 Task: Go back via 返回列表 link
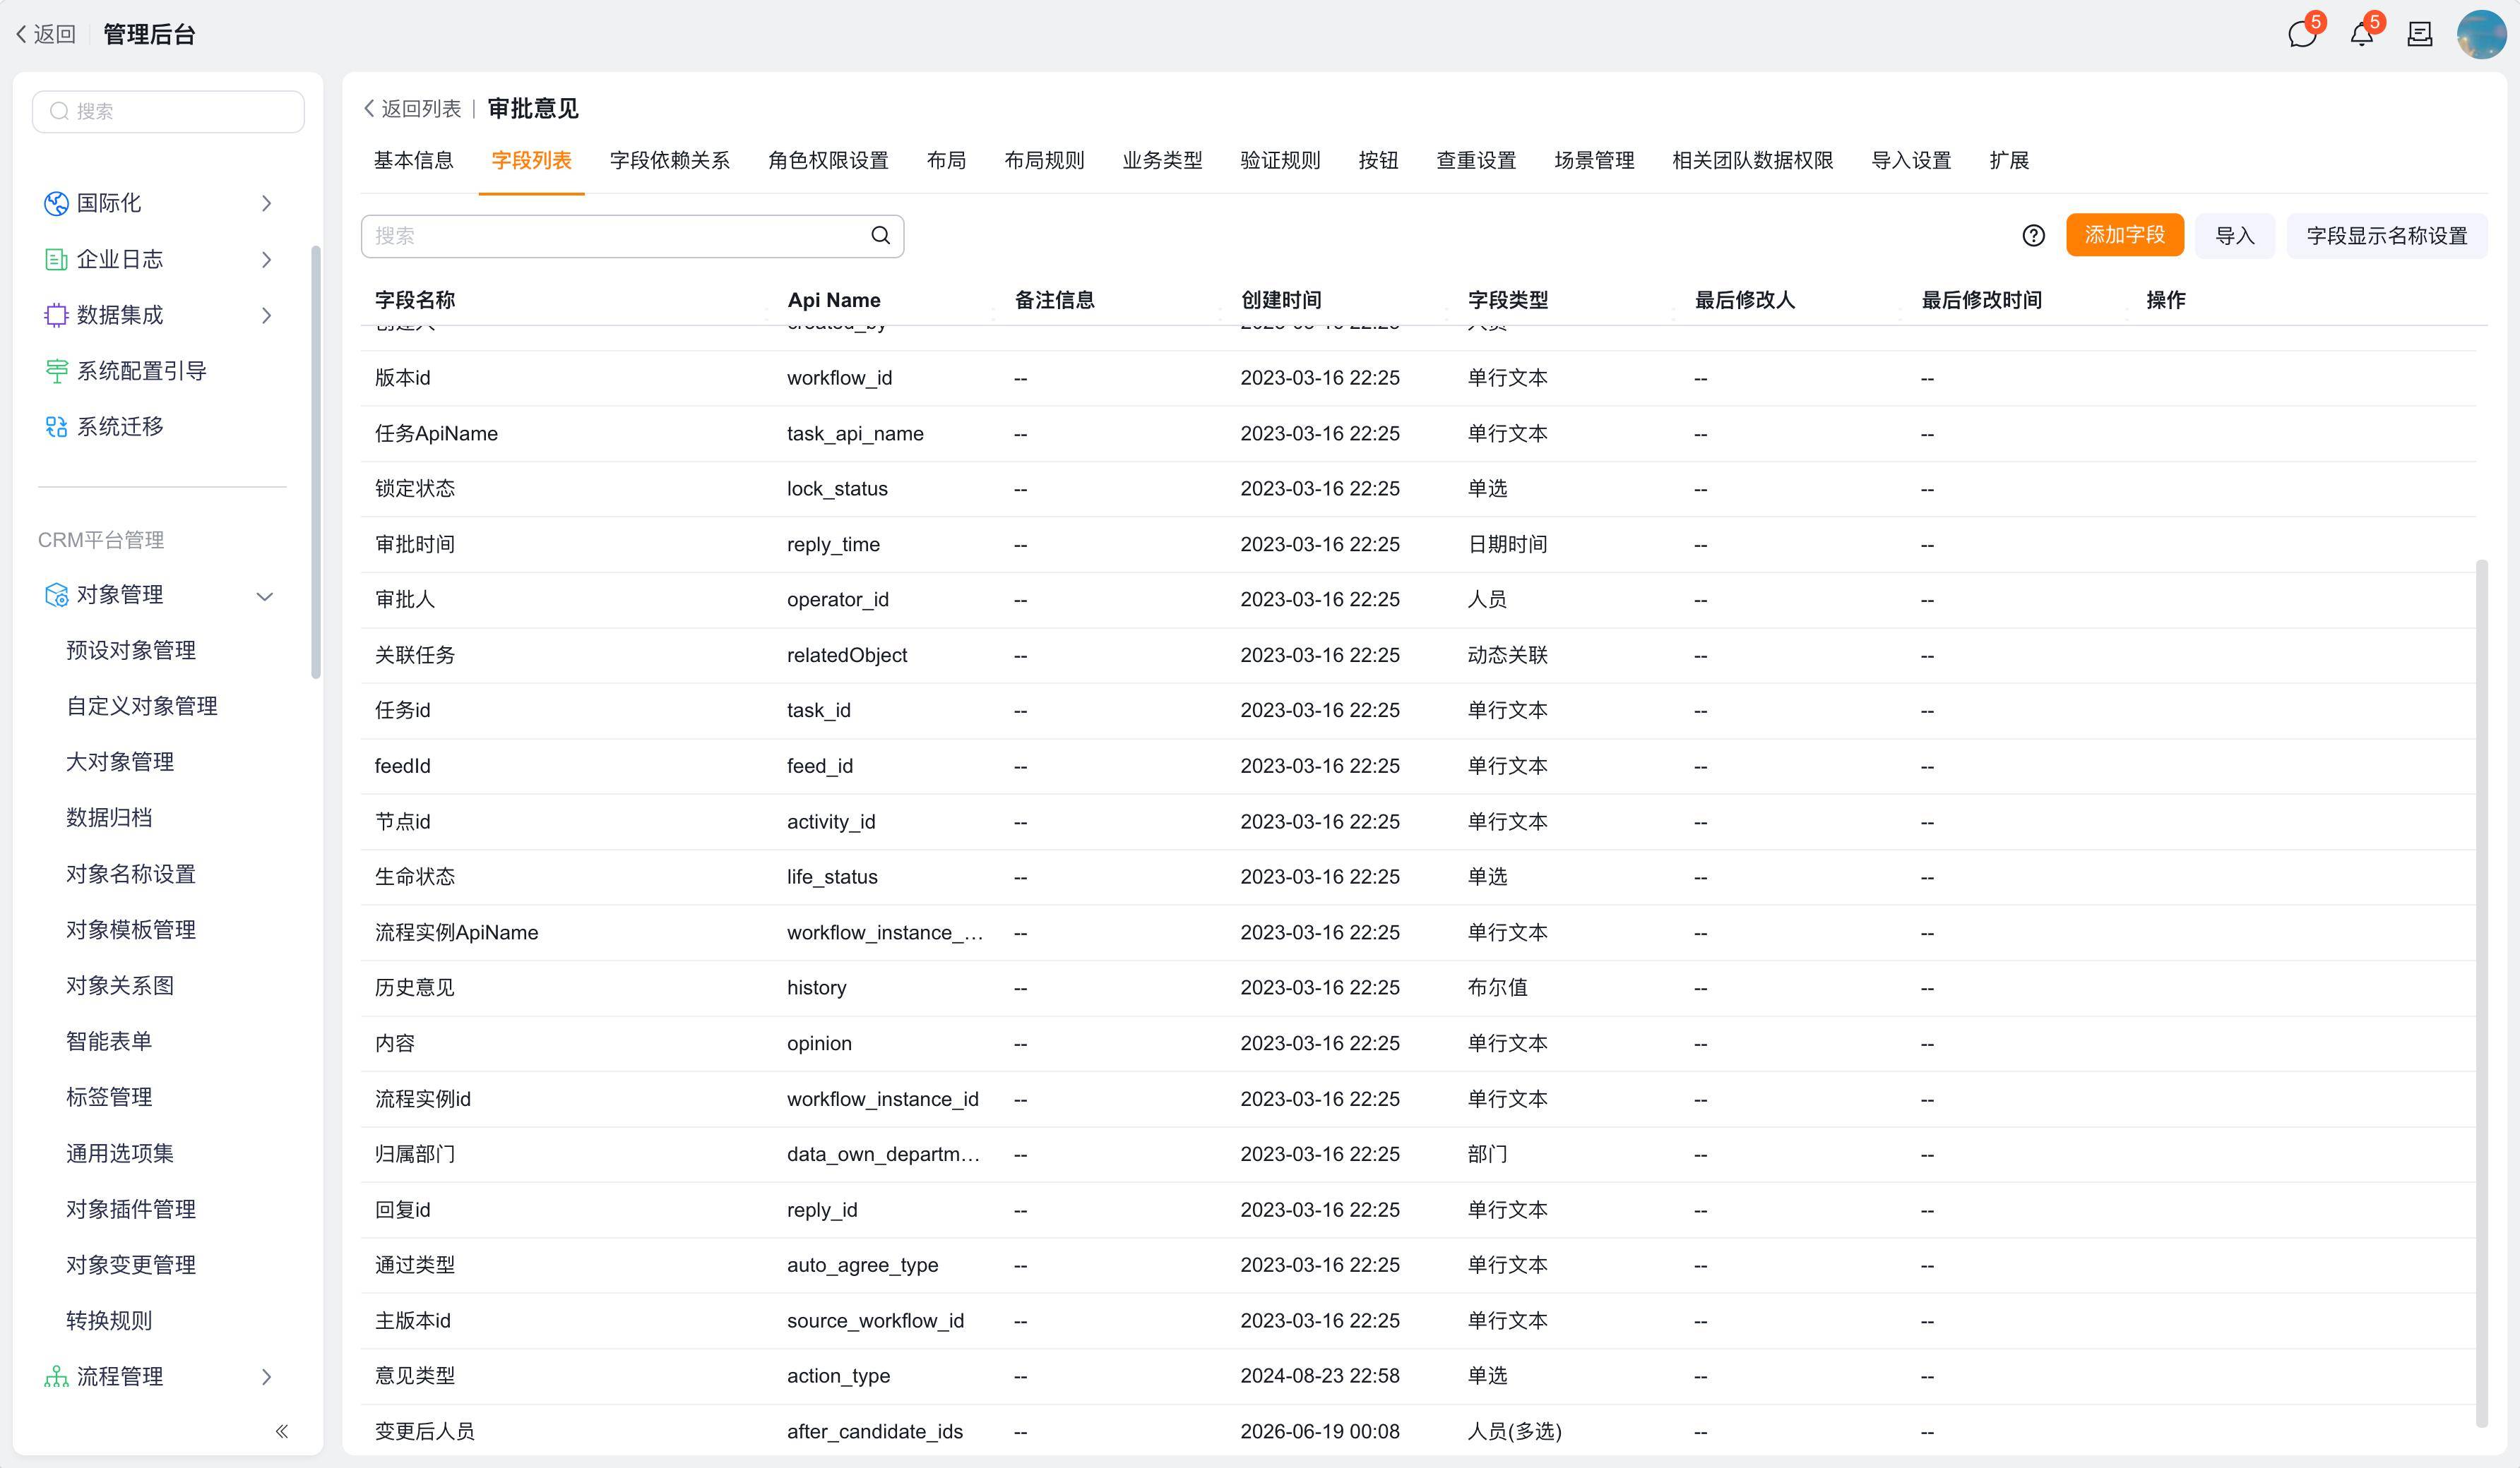[413, 109]
